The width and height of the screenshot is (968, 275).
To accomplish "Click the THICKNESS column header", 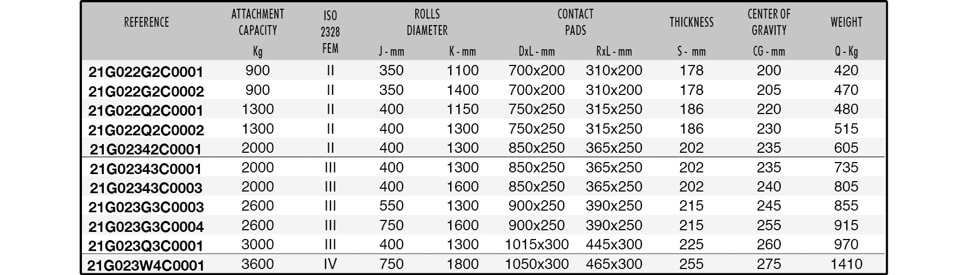I will click(x=692, y=22).
